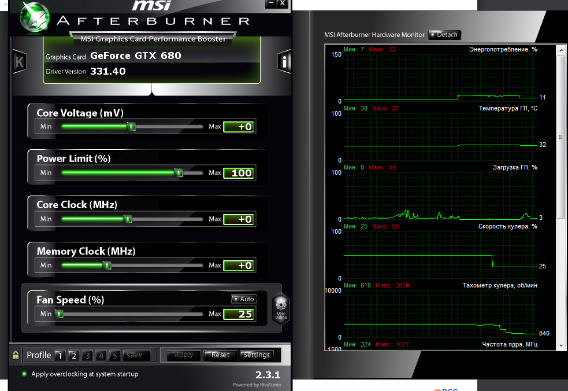Select profile slot 3
Viewport: 568px width, 391px height.
(x=87, y=355)
